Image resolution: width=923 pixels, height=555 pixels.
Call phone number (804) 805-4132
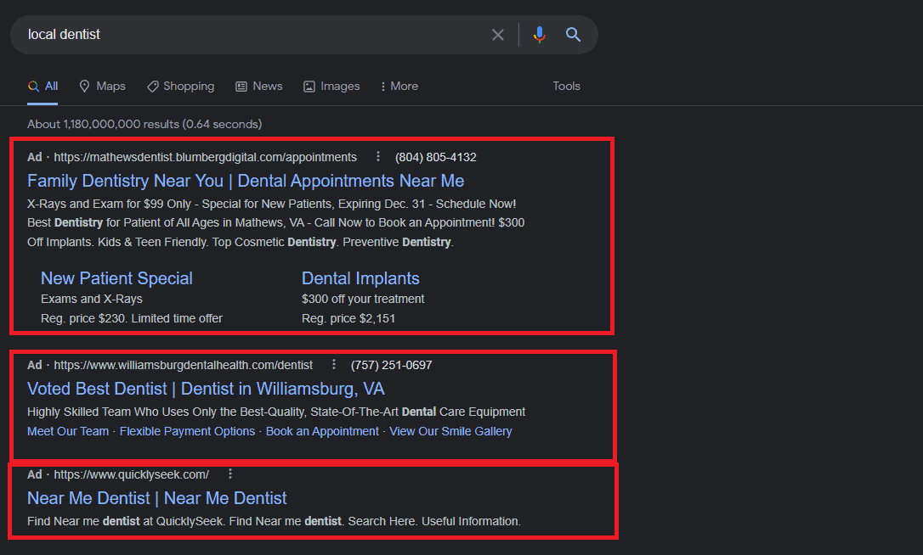[x=436, y=157]
